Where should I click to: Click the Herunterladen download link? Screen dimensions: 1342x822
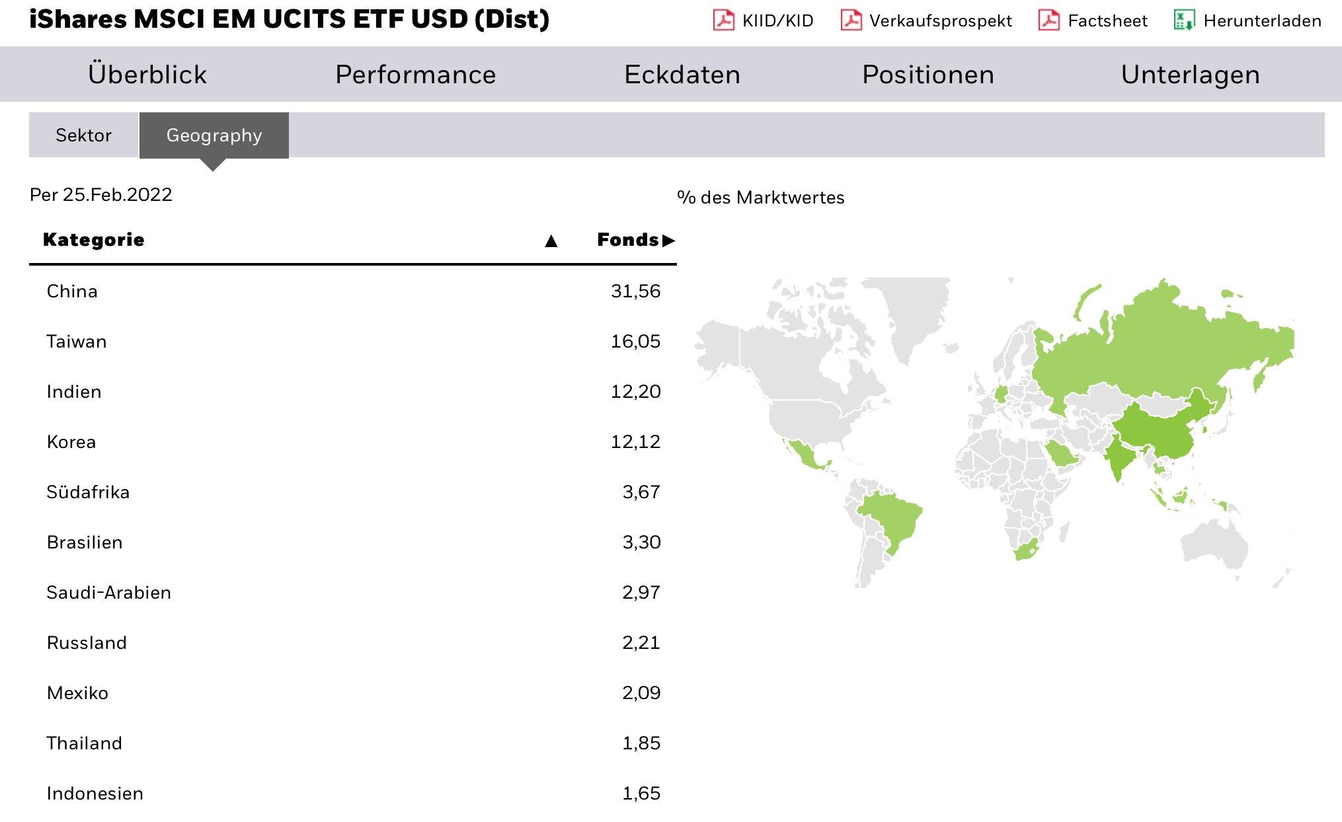[1262, 21]
